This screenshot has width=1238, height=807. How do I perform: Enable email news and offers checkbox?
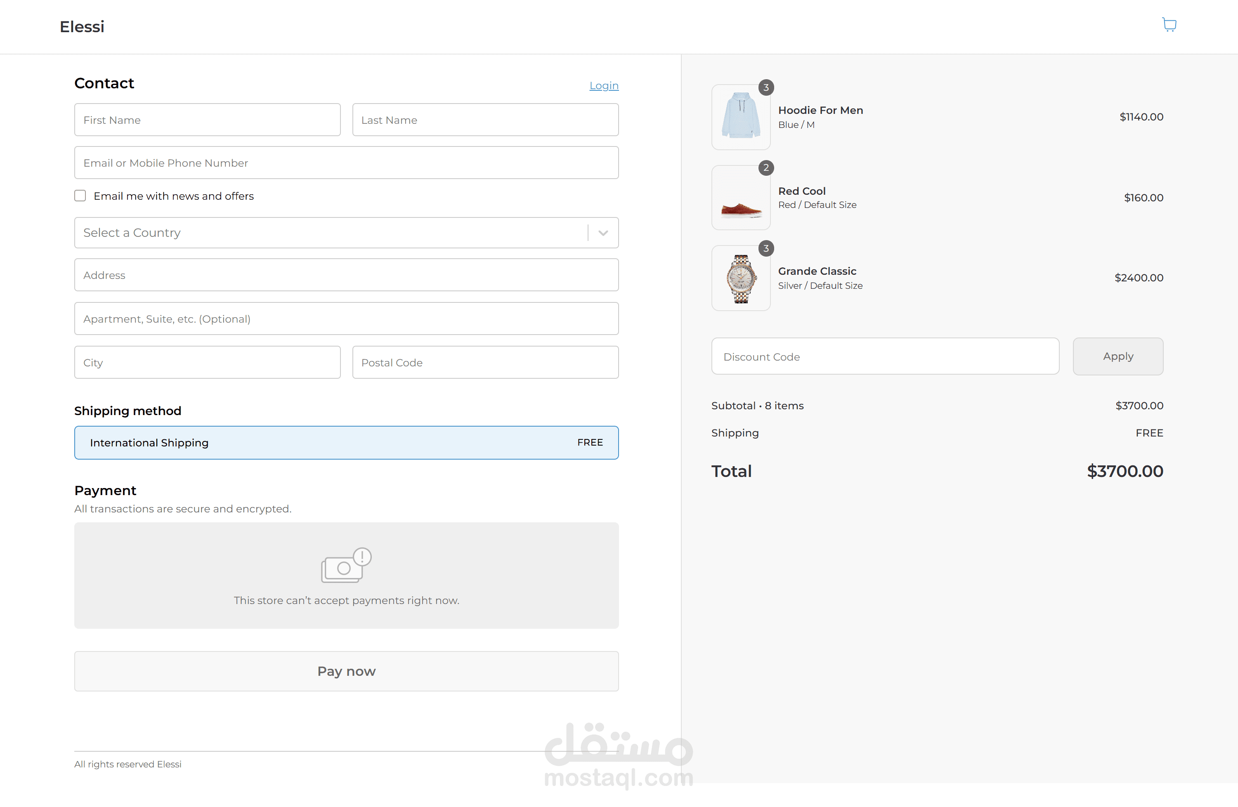pyautogui.click(x=80, y=196)
